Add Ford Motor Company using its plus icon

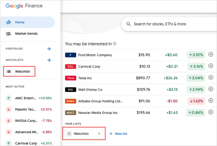[211, 55]
